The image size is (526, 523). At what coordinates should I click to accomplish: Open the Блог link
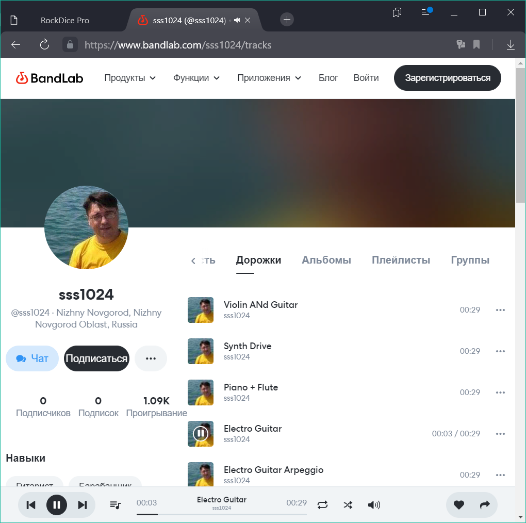(x=328, y=78)
